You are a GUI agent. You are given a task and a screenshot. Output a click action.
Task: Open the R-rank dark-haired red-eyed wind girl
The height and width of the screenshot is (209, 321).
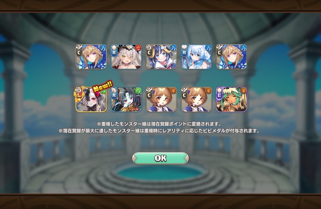[126, 99]
